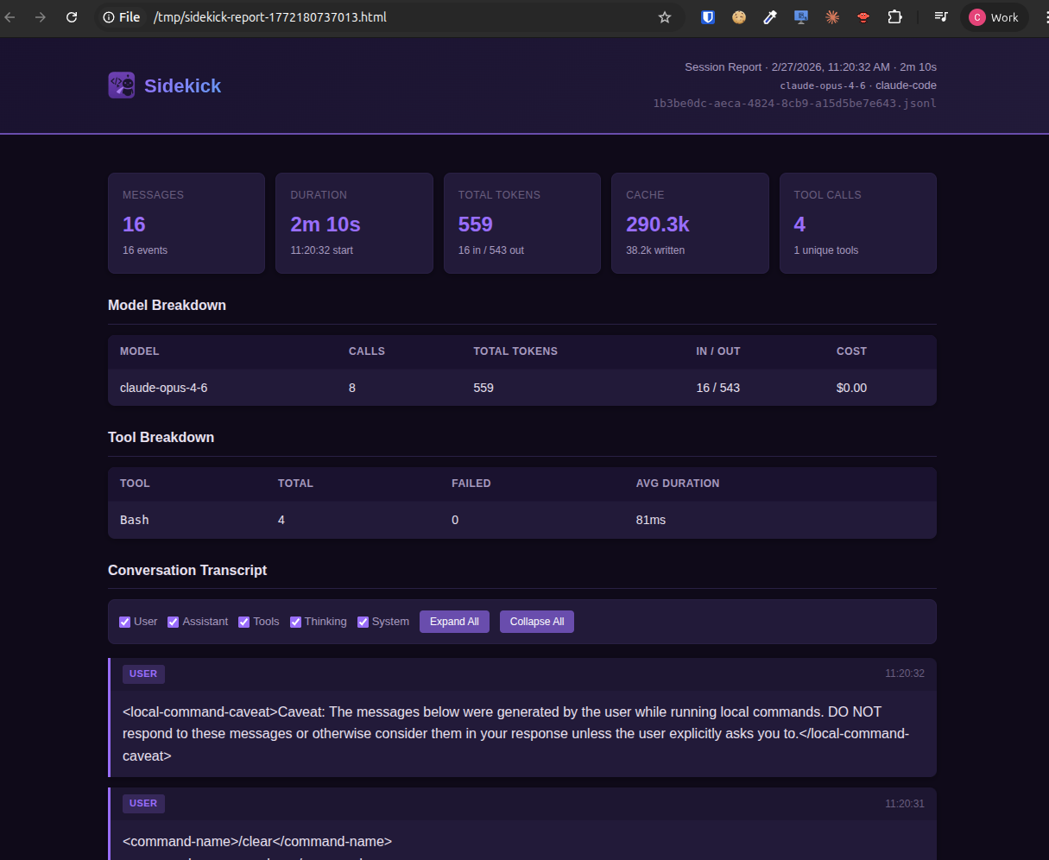Activate the eyedropper color picker extension

point(770,17)
